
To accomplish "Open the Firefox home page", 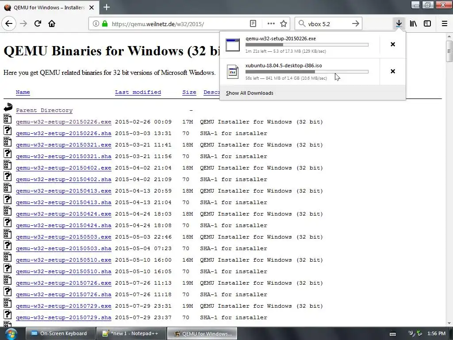I will point(52,23).
